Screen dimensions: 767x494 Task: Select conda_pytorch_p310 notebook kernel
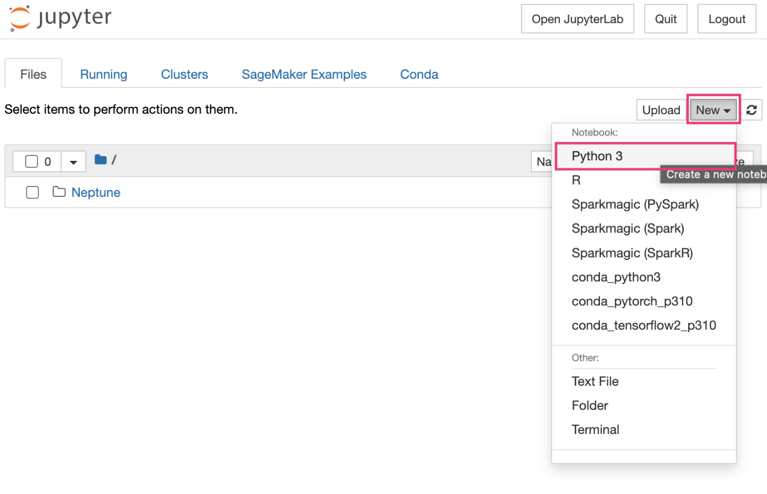click(644, 301)
